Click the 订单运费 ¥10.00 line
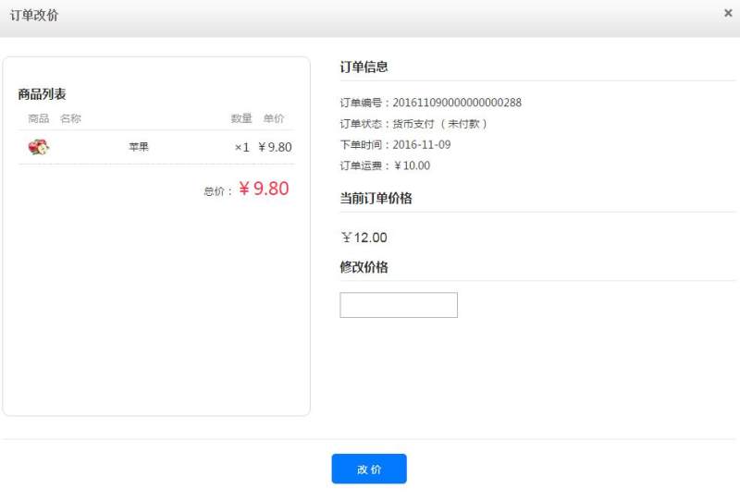The height and width of the screenshot is (501, 740). (385, 166)
